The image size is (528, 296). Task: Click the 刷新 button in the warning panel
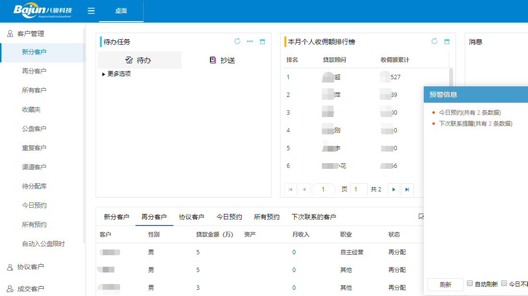[x=445, y=284]
